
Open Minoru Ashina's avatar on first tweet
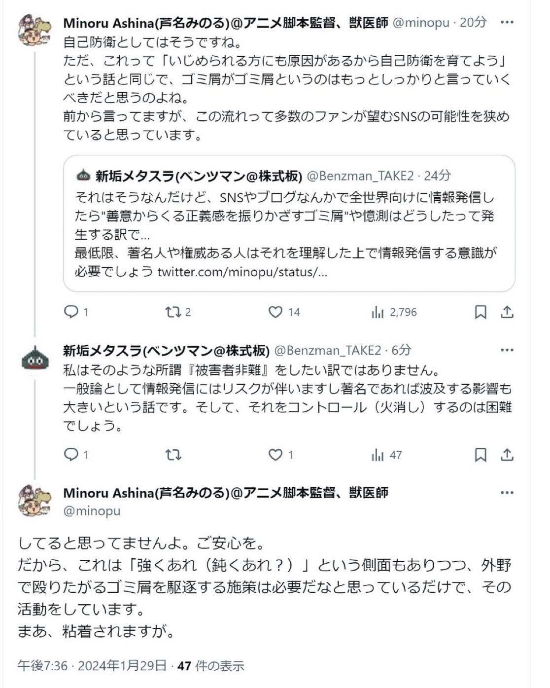click(34, 30)
